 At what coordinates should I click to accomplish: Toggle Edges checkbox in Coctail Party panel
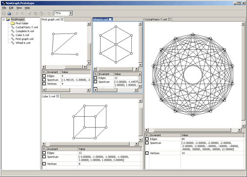147,139
